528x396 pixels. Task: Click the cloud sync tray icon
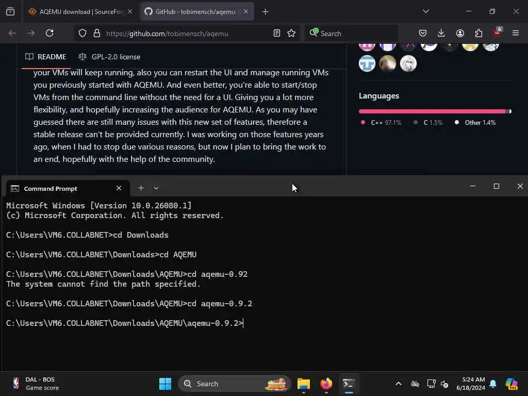415,384
